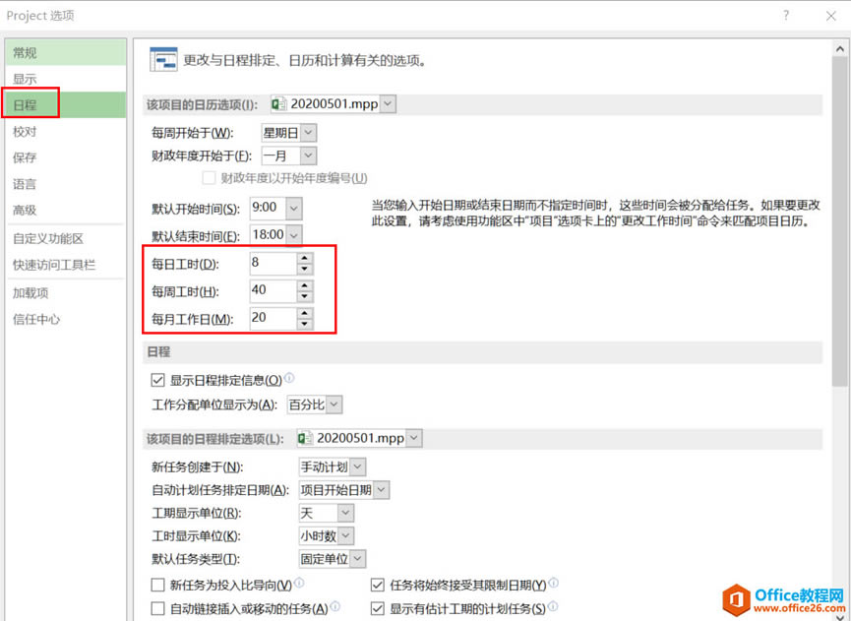Open the 信任中心 category
851x621 pixels.
pos(65,319)
